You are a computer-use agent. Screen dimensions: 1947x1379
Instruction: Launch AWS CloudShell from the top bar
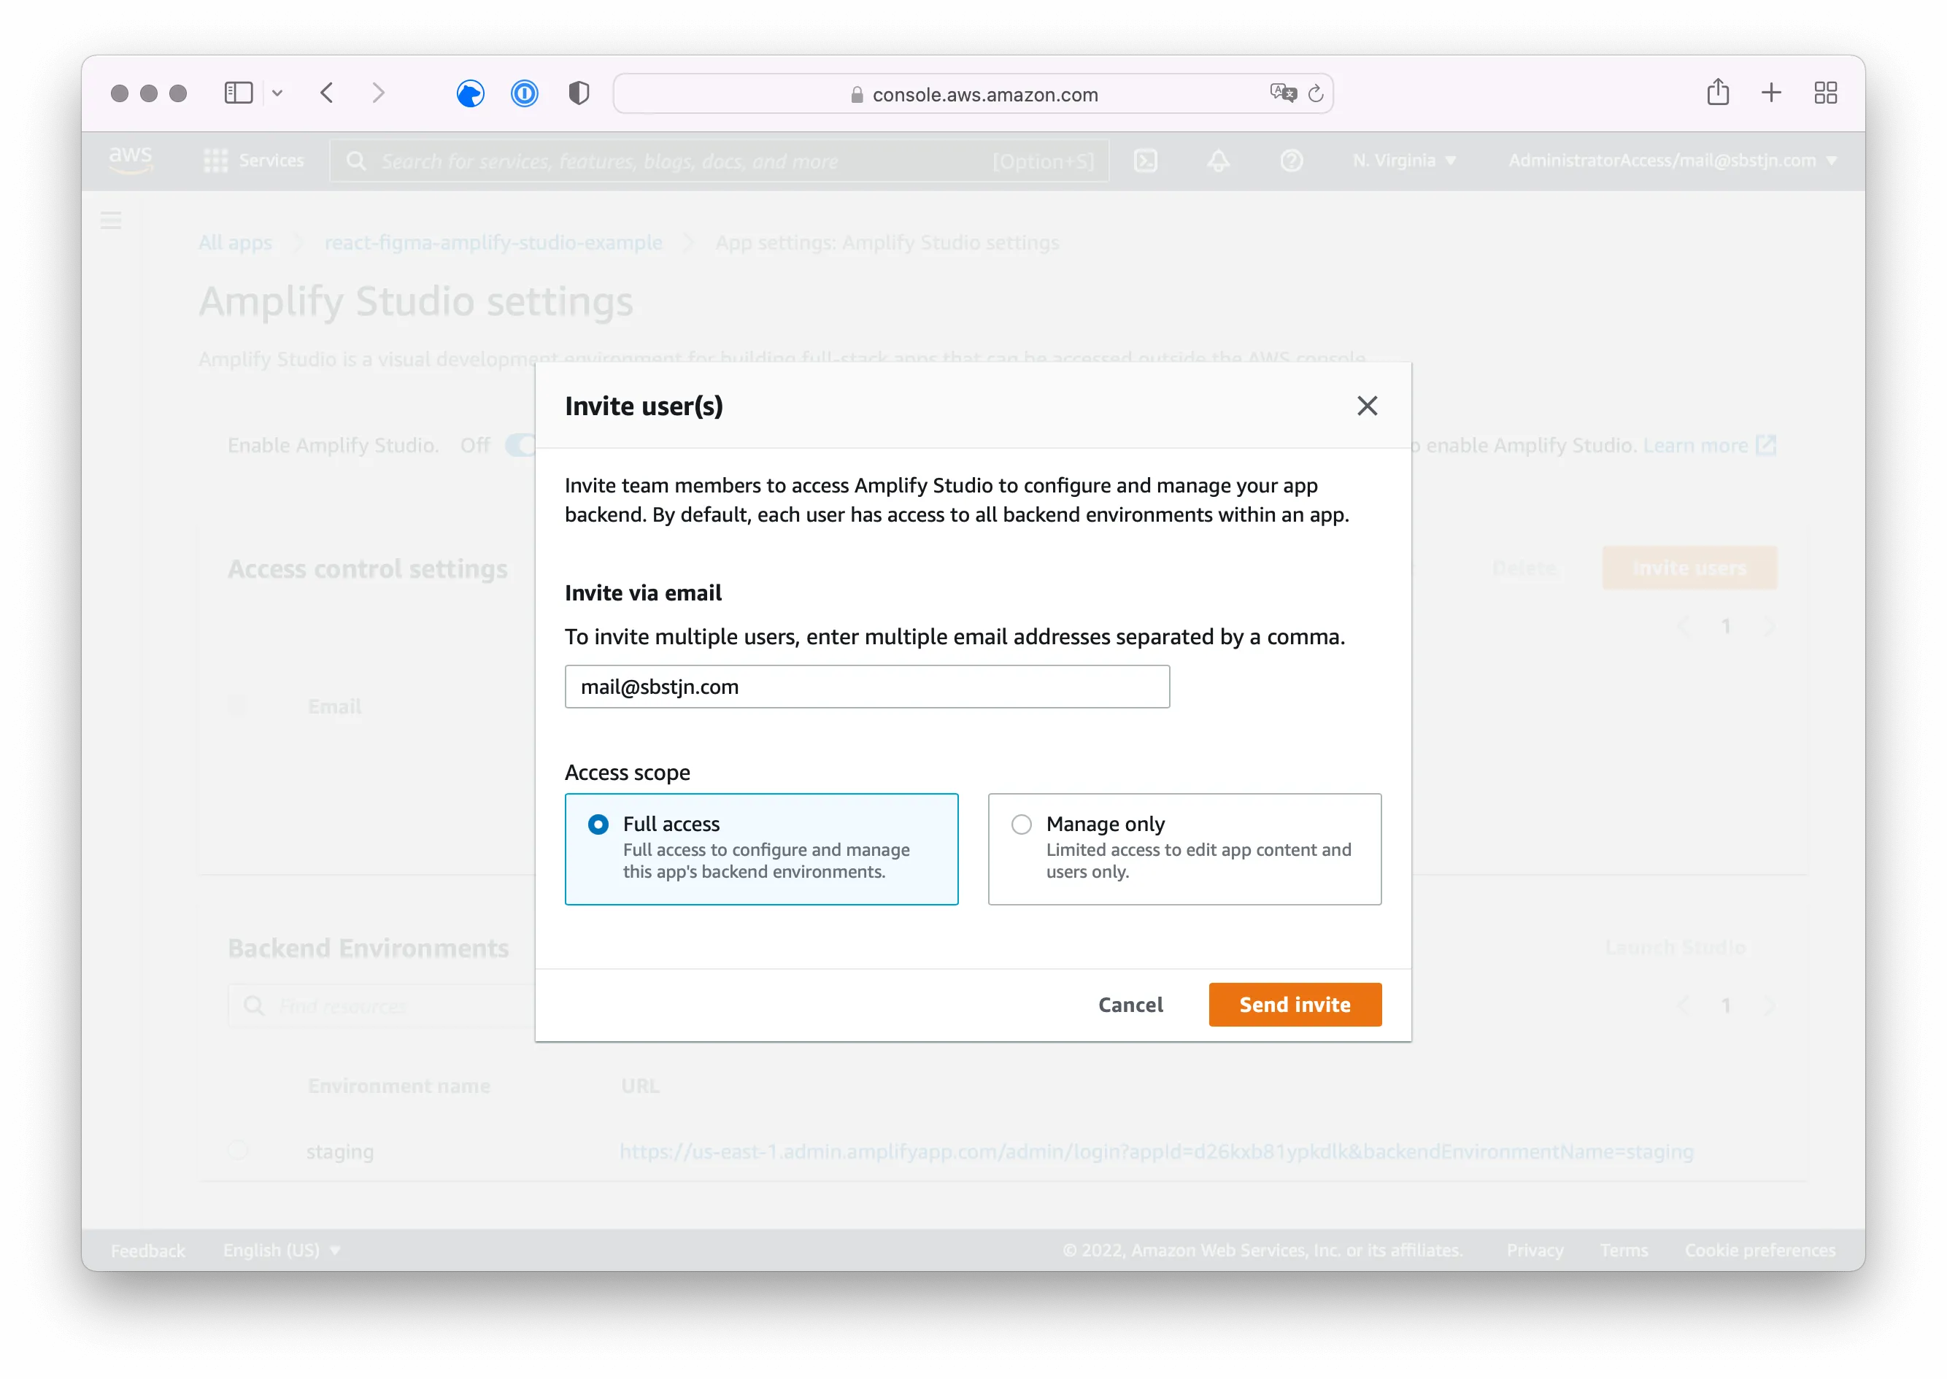tap(1146, 161)
